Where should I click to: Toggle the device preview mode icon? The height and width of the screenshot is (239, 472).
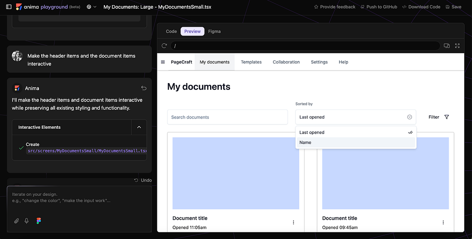coord(446,46)
